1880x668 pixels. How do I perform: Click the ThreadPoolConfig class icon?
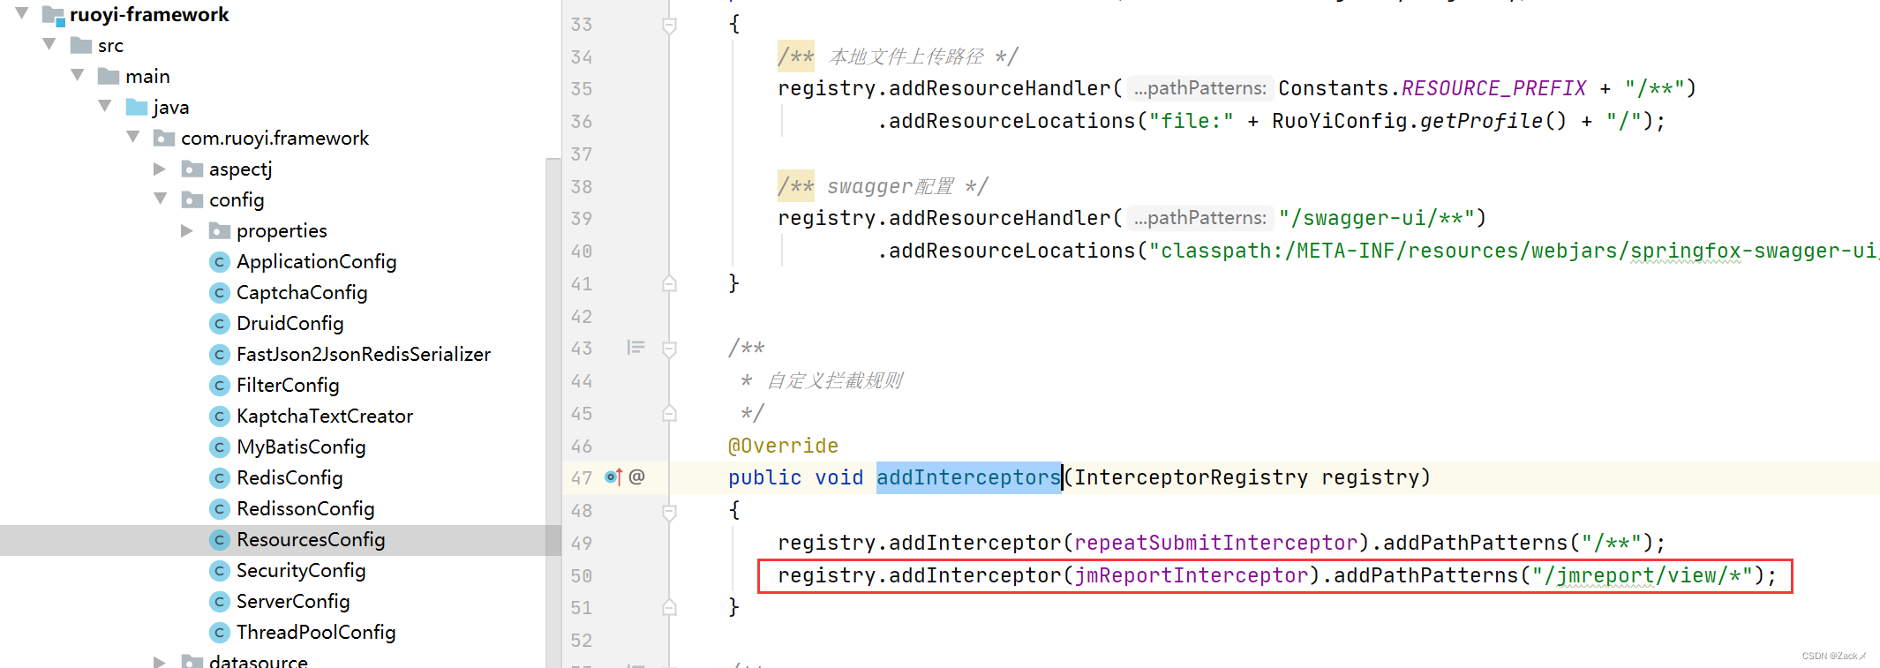pos(220,633)
